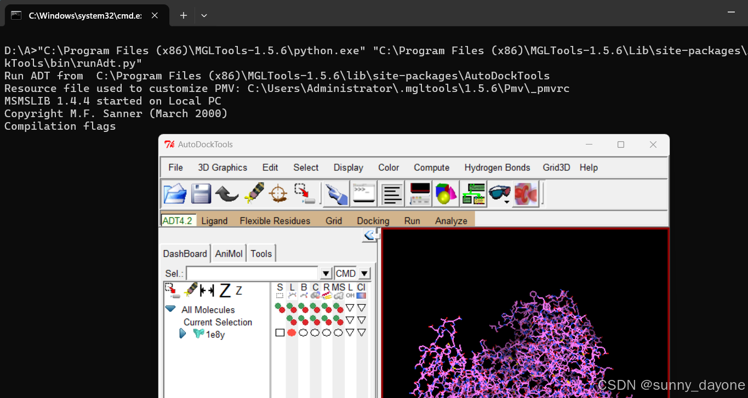This screenshot has width=748, height=398.
Task: Open color triangle menu for 1e8y row
Action: tap(361, 332)
